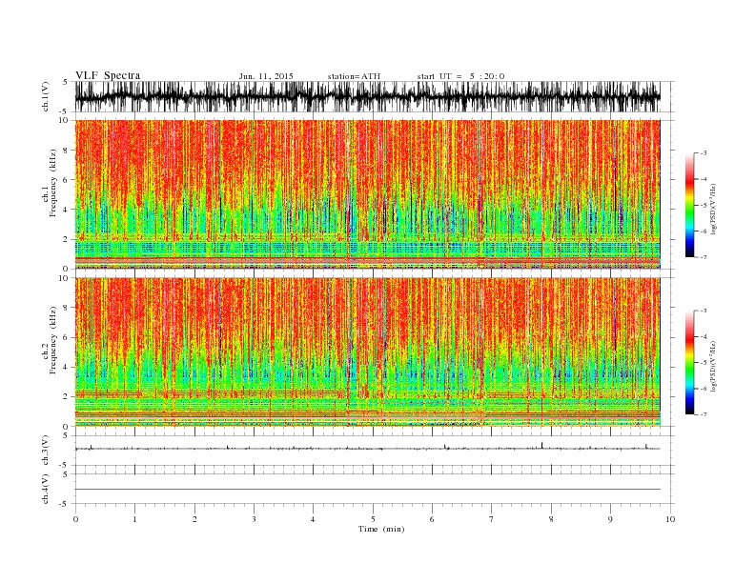Click the "VLF Spectra" title text
Screen dimensions: 755x583
[108, 75]
